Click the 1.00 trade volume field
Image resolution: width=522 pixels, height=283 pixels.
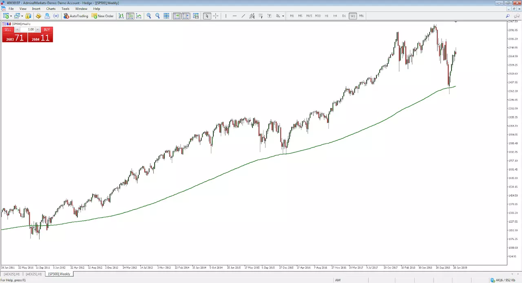pos(28,29)
